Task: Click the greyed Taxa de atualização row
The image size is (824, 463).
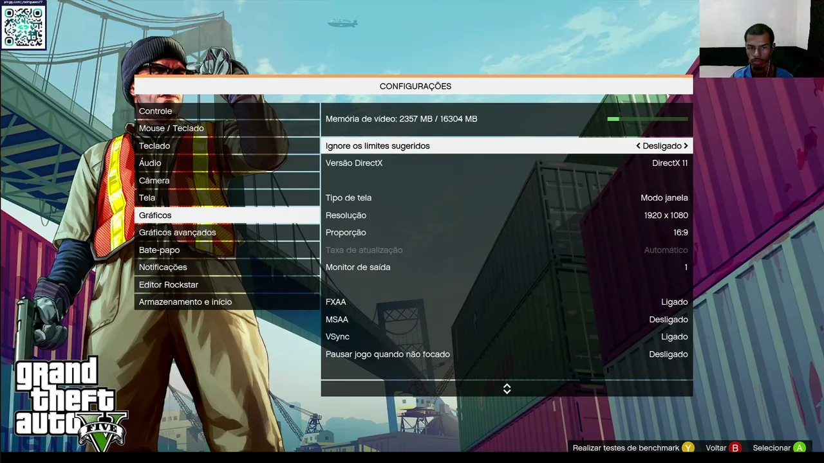Action: point(507,250)
